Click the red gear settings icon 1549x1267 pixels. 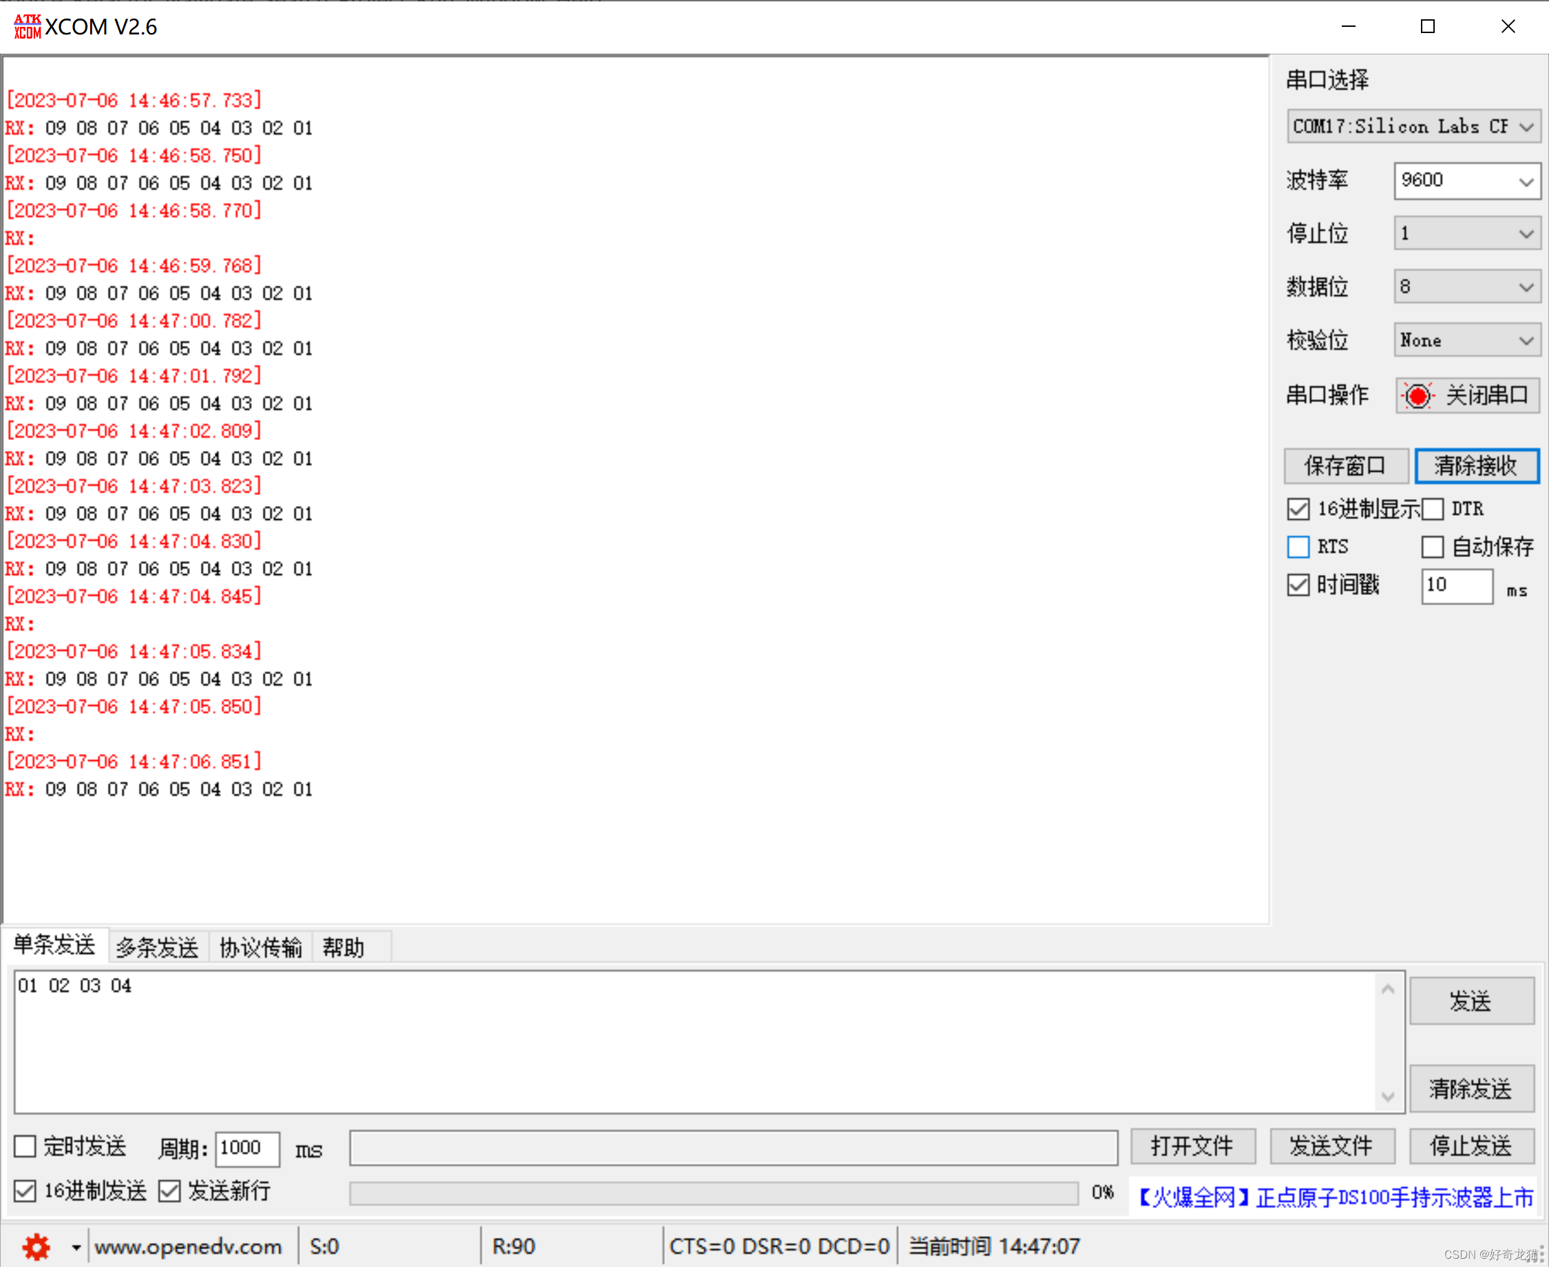click(x=36, y=1246)
